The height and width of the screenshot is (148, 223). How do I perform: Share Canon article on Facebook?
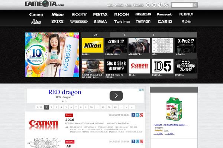click(133, 115)
